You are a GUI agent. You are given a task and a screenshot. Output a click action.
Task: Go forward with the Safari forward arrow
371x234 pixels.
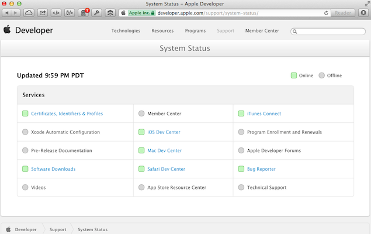tap(16, 13)
